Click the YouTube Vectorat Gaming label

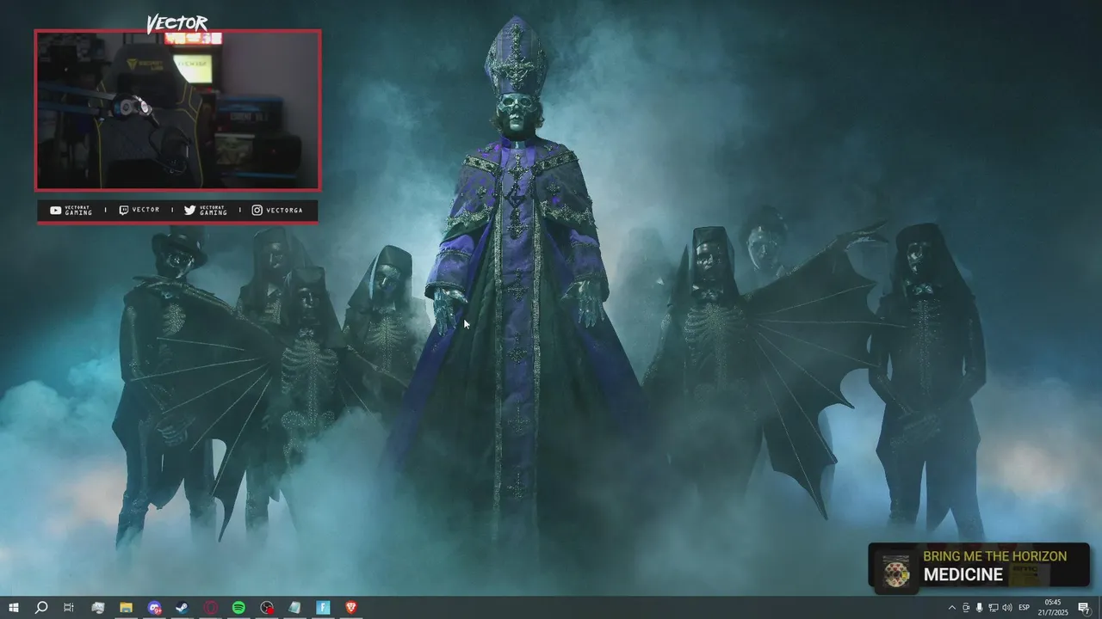point(71,211)
